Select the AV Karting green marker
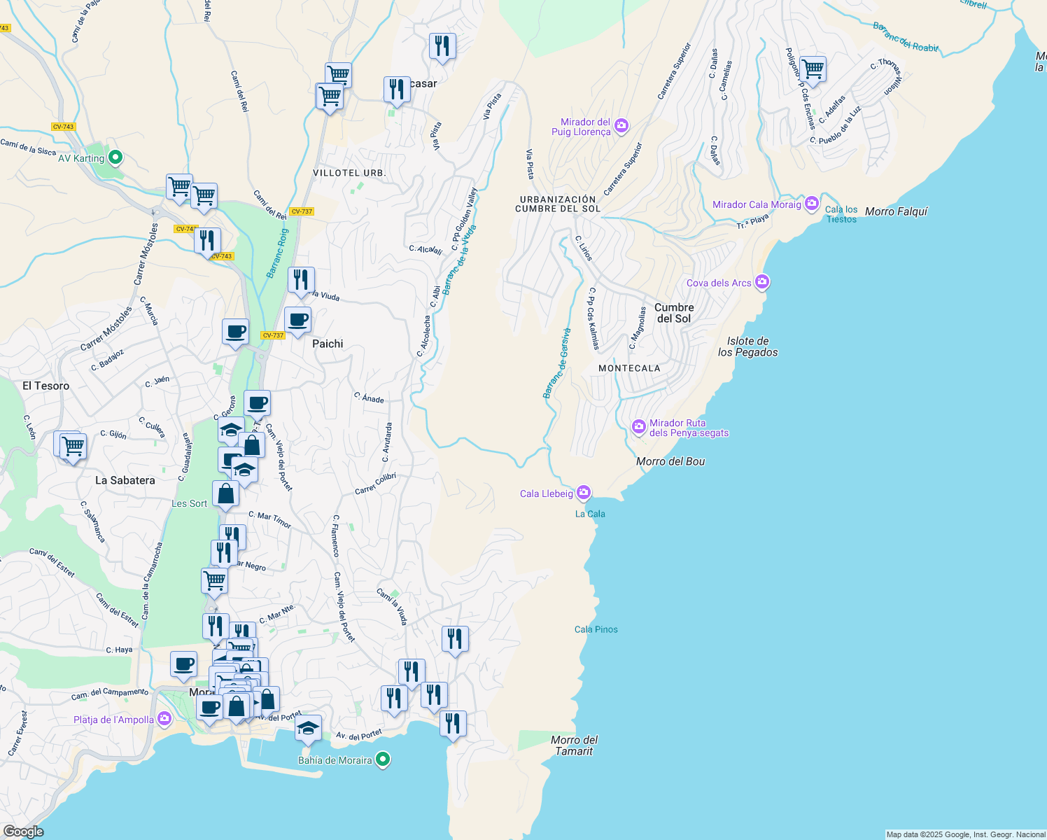 (114, 158)
